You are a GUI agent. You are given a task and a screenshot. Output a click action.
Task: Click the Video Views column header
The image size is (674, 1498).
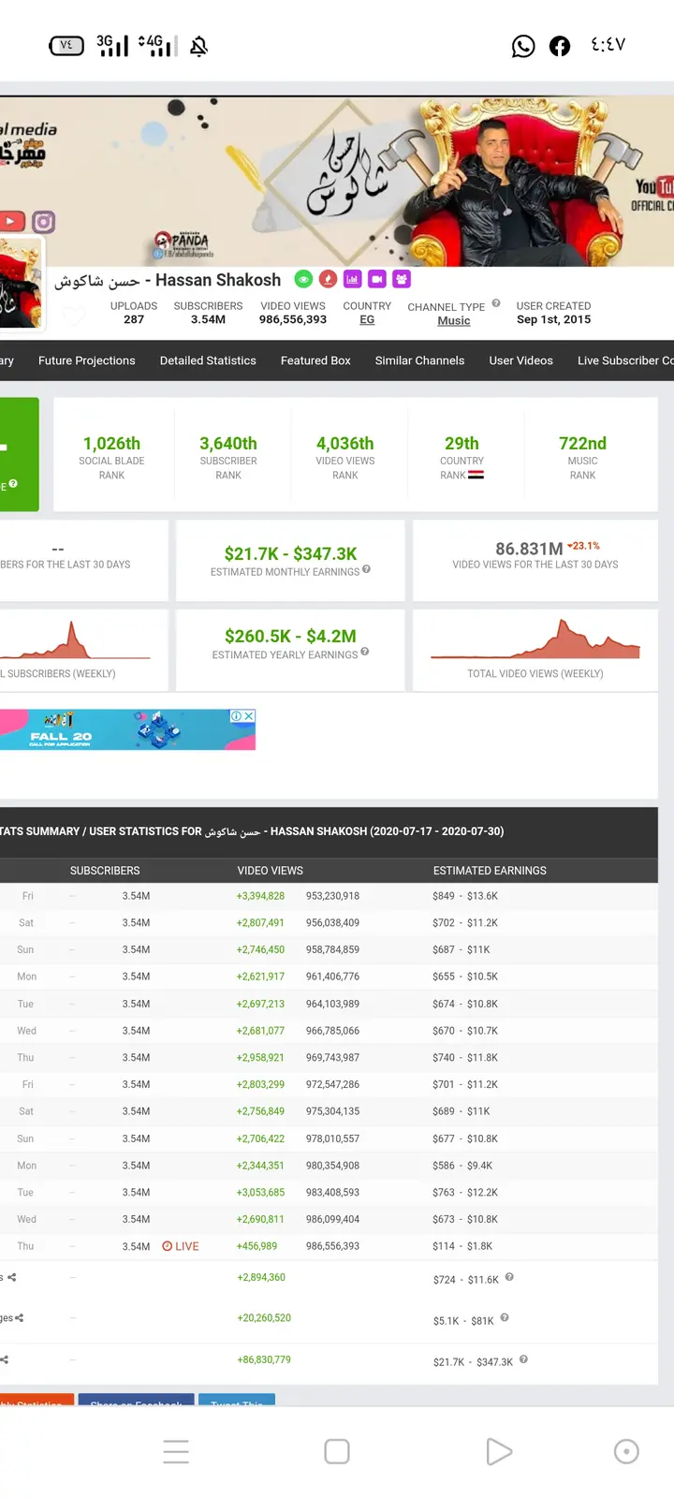[271, 871]
